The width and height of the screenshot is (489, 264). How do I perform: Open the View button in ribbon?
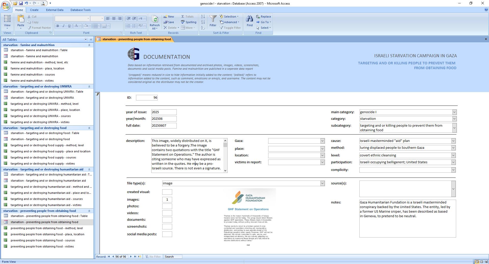click(7, 22)
